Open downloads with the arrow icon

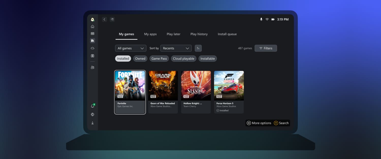(92, 123)
